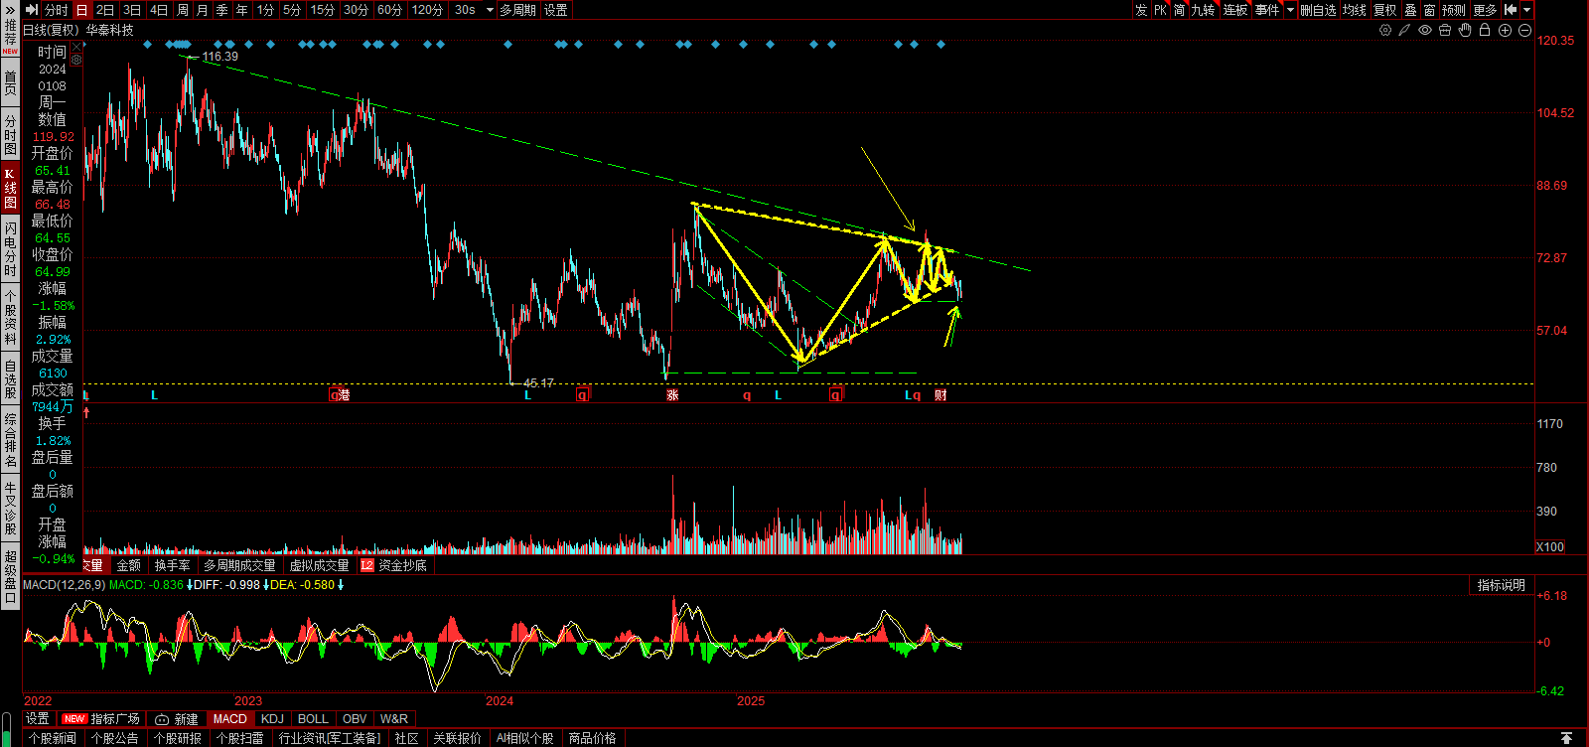This screenshot has width=1589, height=747.
Task: Click 删自选 to remove from watchlist
Action: point(1318,10)
